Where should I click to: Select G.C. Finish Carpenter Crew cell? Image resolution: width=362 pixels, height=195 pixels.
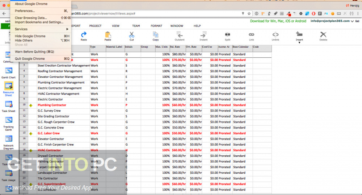click(x=63, y=144)
